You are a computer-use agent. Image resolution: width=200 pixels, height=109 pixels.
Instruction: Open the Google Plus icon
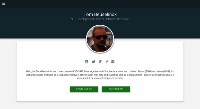click(101, 62)
